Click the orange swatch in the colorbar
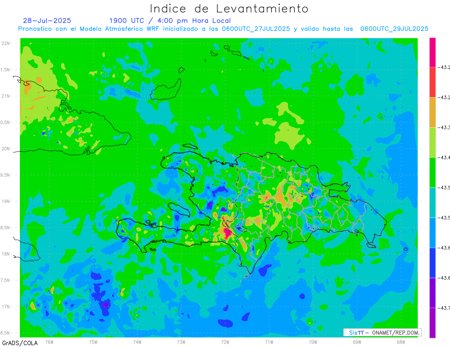This screenshot has height=347, width=450. point(432,112)
